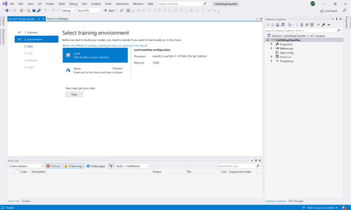Open Solution Explorer's Refresh icon
The height and width of the screenshot is (210, 351).
[302, 24]
